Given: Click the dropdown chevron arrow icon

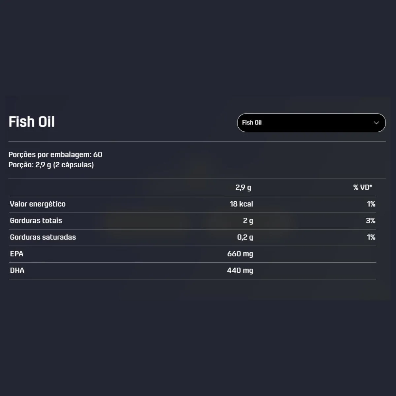Looking at the screenshot, I should [x=376, y=123].
